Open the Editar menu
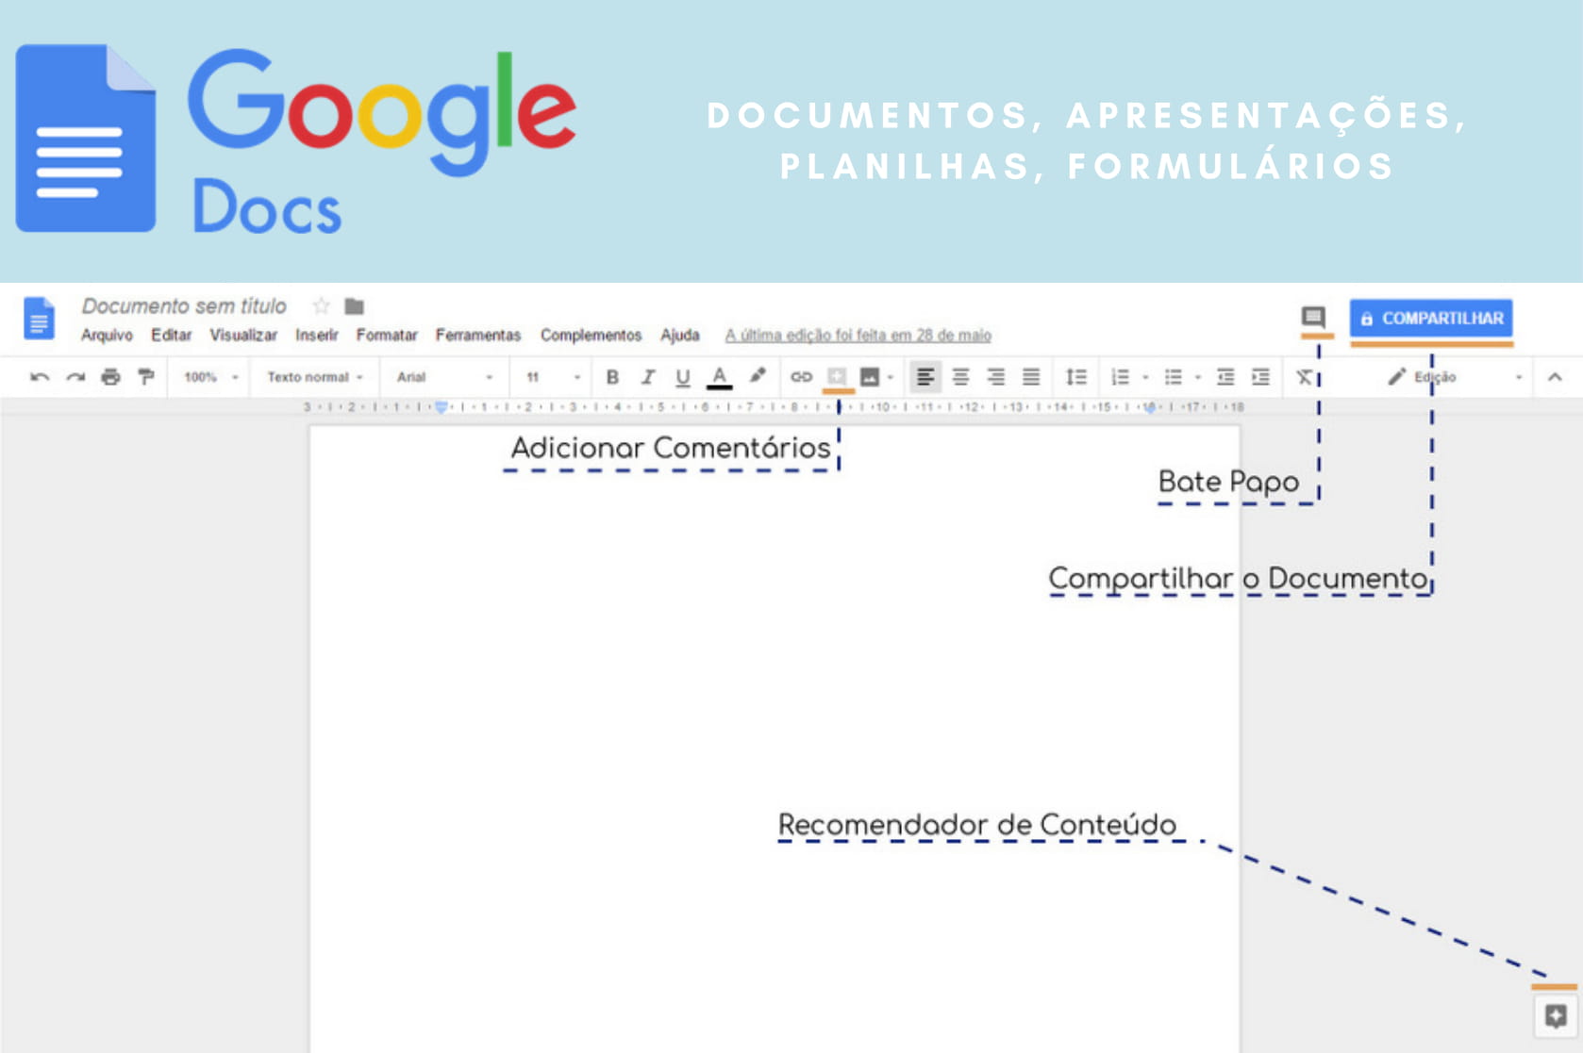The width and height of the screenshot is (1583, 1053). click(171, 335)
